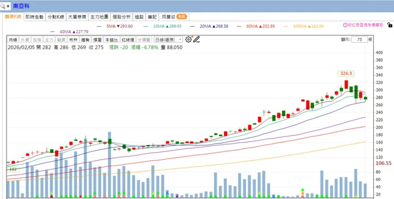This screenshot has height=199, width=394.
Task: Toggle the 分價量 price-volume button
Action: click(144, 40)
